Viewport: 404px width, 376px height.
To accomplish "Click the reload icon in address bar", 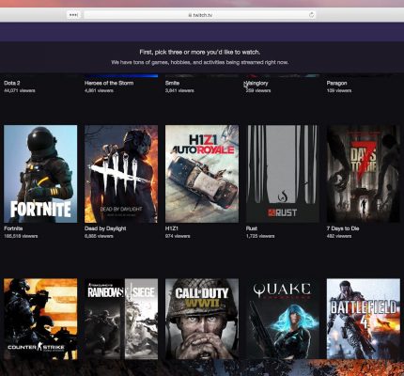I will click(311, 15).
